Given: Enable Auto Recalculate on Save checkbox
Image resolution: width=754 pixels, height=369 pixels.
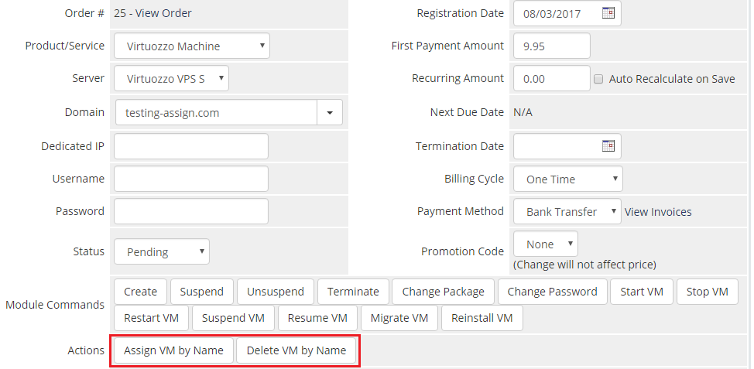Looking at the screenshot, I should (598, 79).
